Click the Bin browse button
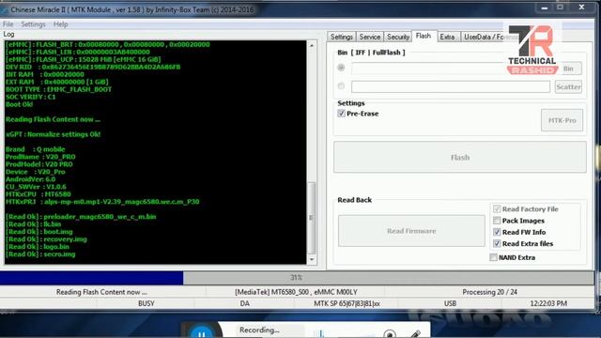Image resolution: width=601 pixels, height=338 pixels. pos(568,69)
